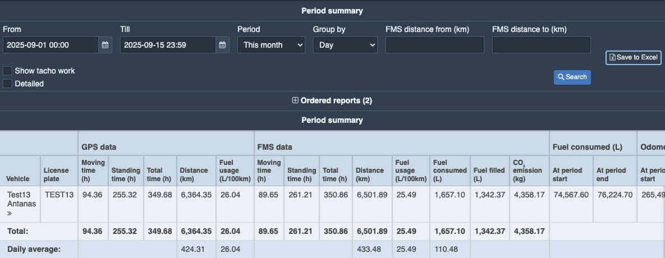The height and width of the screenshot is (258, 665).
Task: Click the Save to Excel button
Action: [634, 57]
